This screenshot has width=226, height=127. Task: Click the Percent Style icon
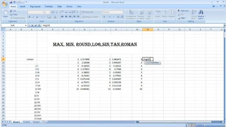[x=110, y=17]
